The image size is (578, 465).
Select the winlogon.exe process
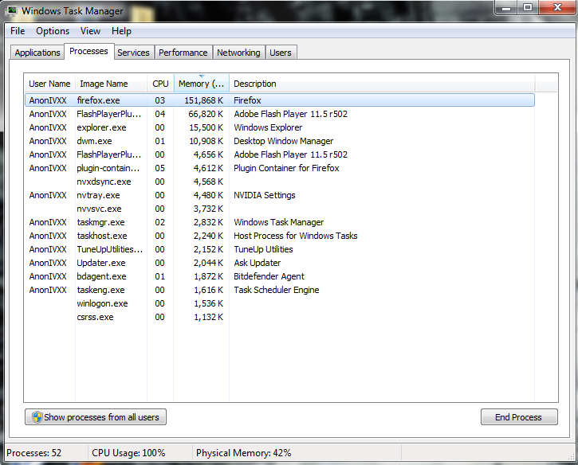click(x=280, y=303)
